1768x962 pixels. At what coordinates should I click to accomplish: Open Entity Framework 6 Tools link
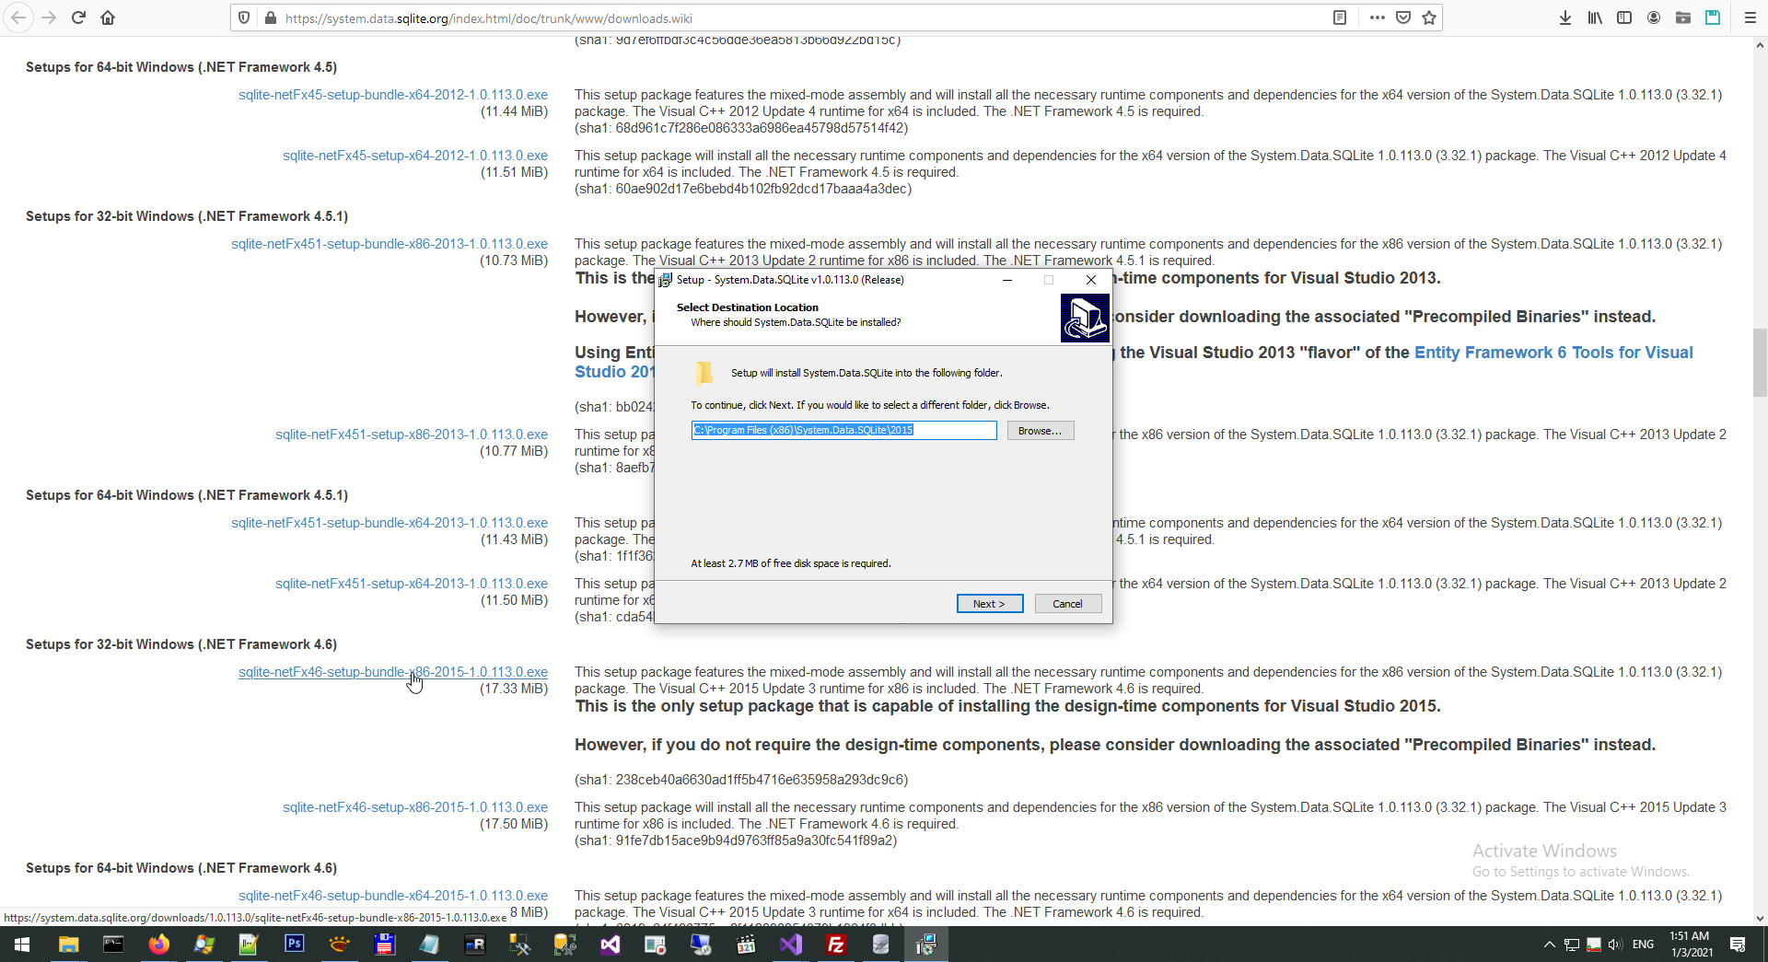click(x=1553, y=353)
